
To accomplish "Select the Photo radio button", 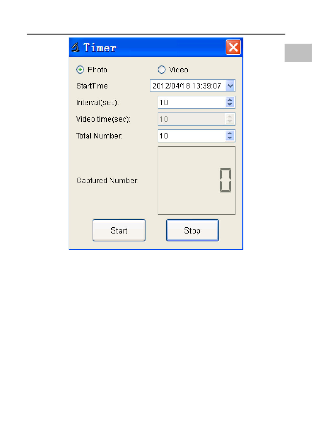I will (80, 70).
